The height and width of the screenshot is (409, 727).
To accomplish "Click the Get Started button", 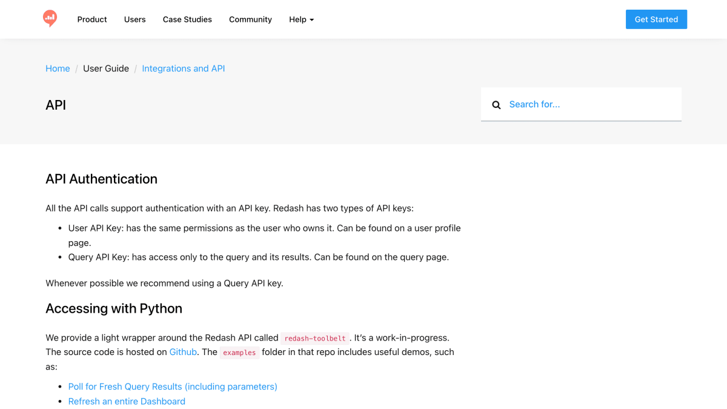I will click(656, 19).
